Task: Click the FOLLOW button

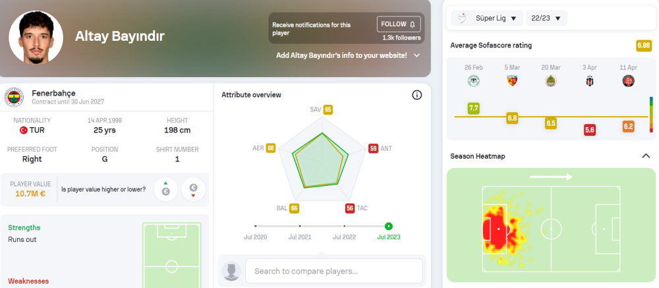Action: click(399, 24)
